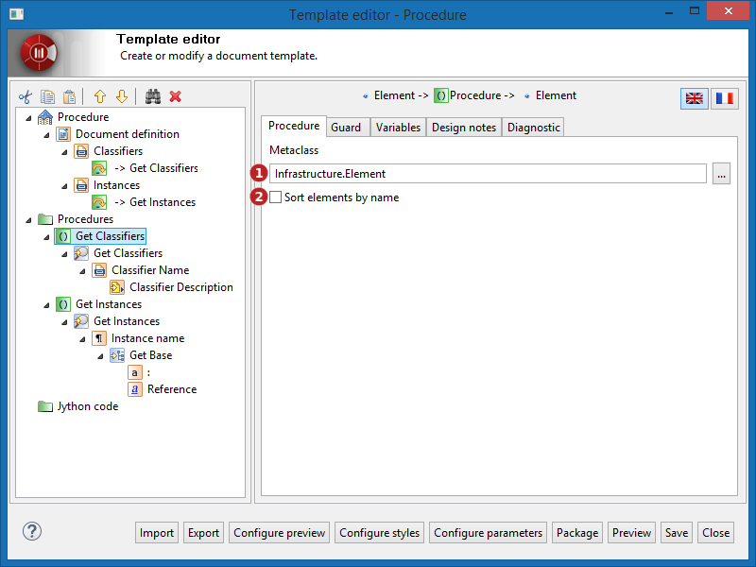Image resolution: width=756 pixels, height=567 pixels.
Task: Open the Guard tab
Action: point(346,128)
